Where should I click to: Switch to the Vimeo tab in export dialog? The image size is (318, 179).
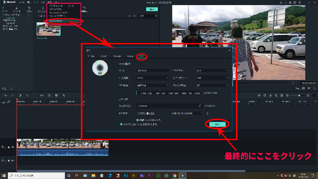pyautogui.click(x=130, y=56)
